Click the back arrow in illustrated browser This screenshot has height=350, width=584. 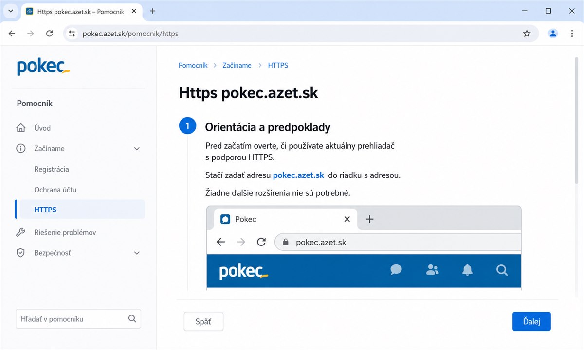click(221, 242)
